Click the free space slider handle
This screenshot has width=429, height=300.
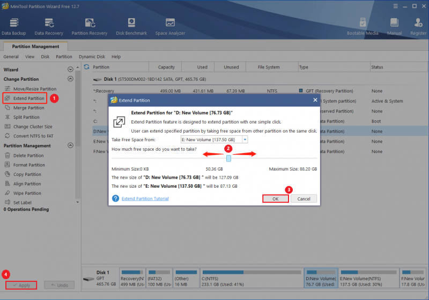[x=229, y=158]
